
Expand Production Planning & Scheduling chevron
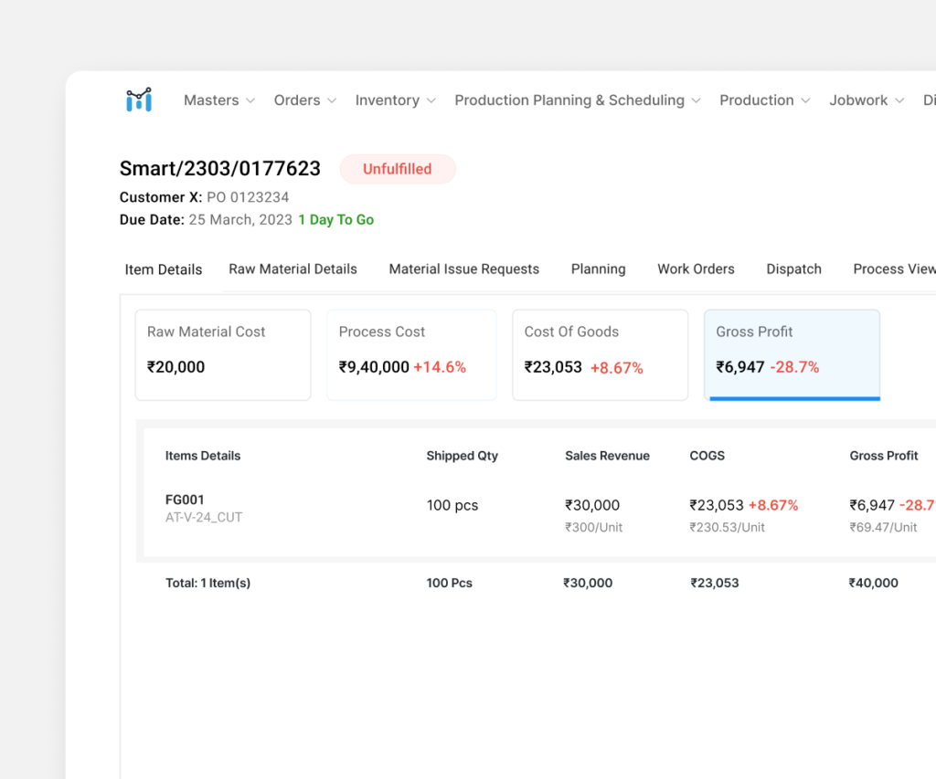coord(696,100)
